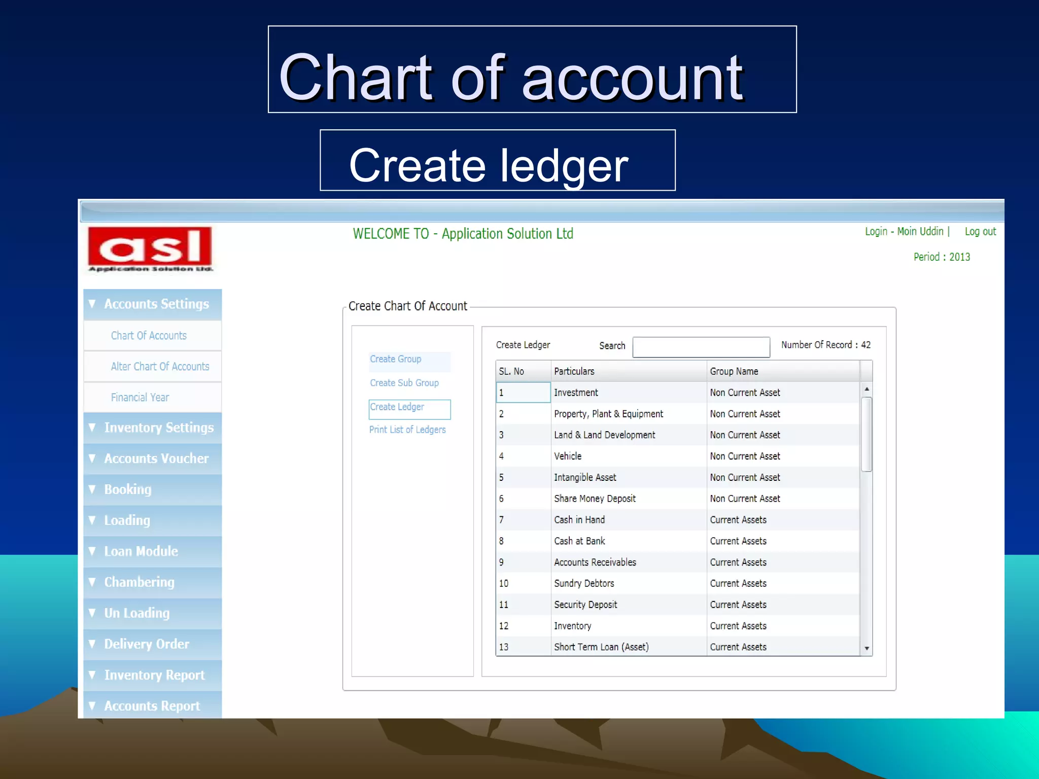This screenshot has height=779, width=1039.
Task: Expand the Loan Module section
Action: coord(153,551)
